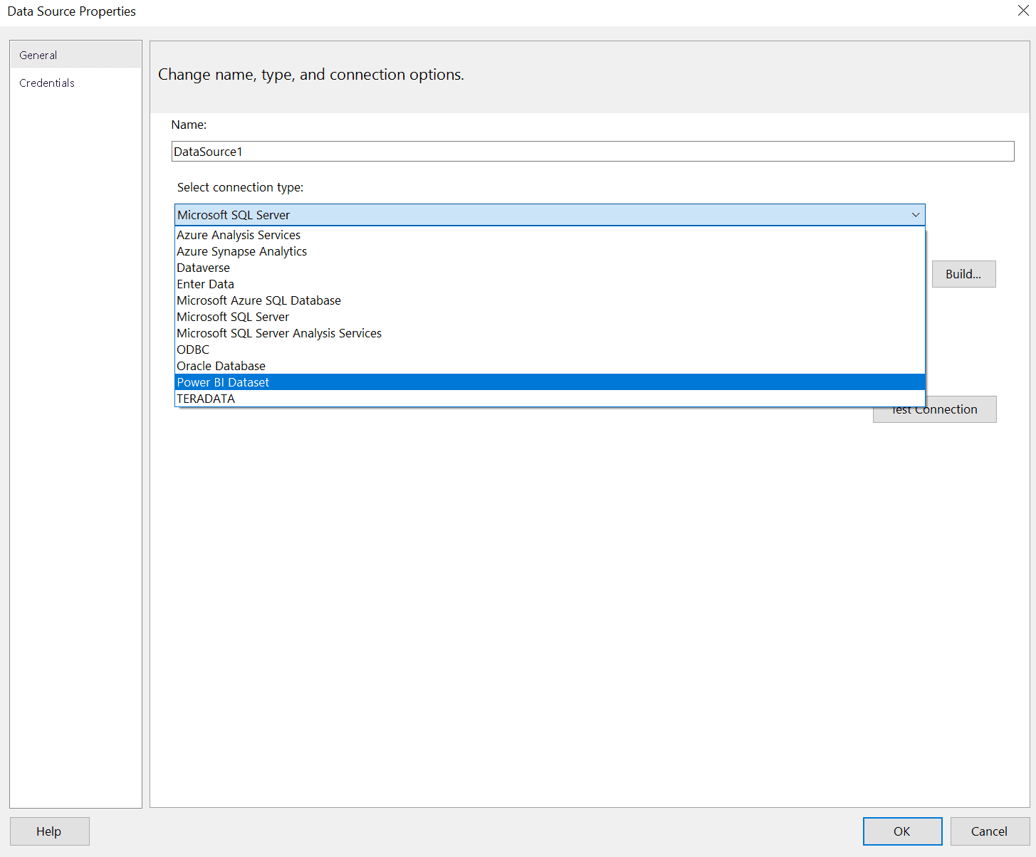
Task: Choose Azure Synapse Analytics from list
Action: click(242, 251)
